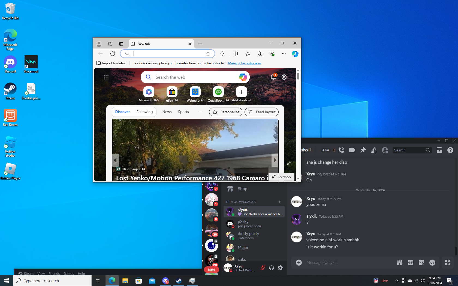The height and width of the screenshot is (286, 458).
Task: Open Edge collections
Action: point(260,54)
